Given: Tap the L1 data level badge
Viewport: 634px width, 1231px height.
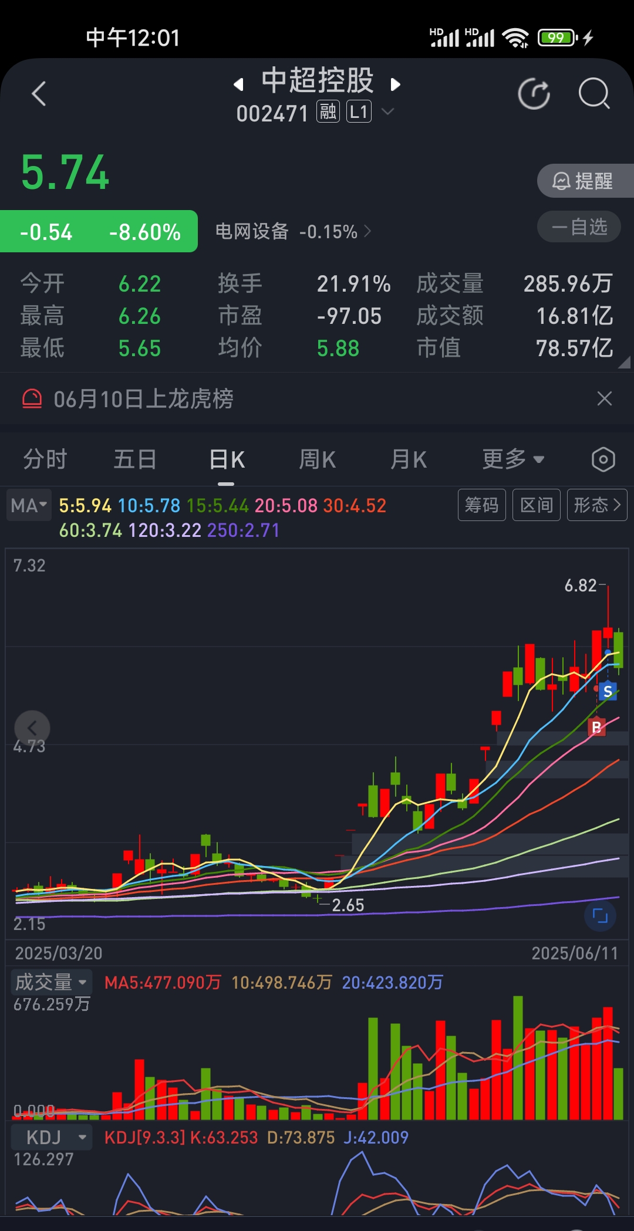Looking at the screenshot, I should (359, 111).
